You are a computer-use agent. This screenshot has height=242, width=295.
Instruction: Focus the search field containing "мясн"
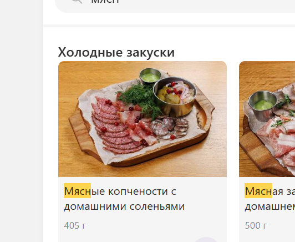[175, 6]
